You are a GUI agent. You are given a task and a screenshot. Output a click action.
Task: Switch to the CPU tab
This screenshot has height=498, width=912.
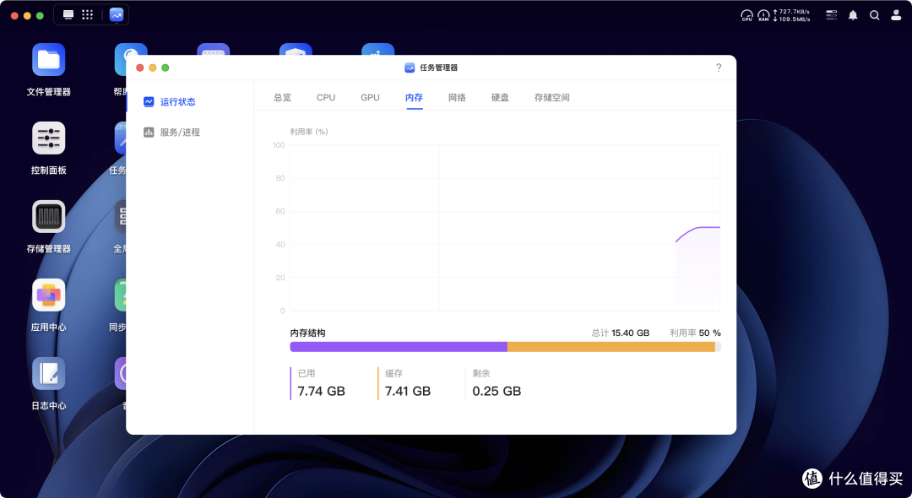(326, 98)
